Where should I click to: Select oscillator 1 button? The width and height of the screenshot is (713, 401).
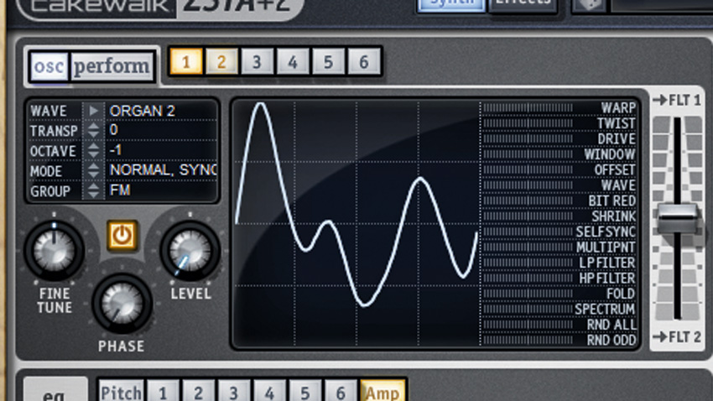click(x=185, y=61)
